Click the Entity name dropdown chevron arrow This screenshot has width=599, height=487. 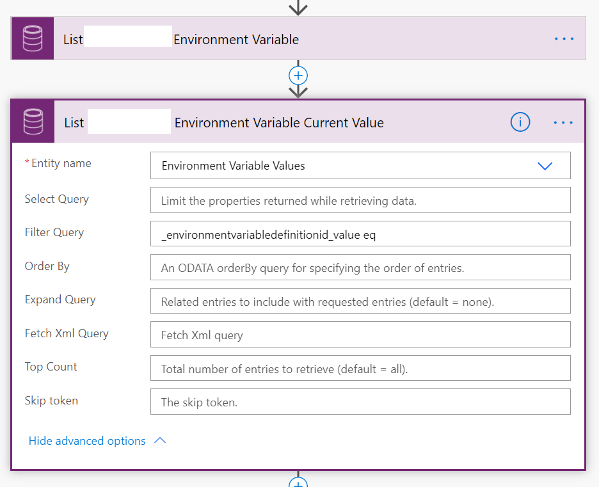tap(545, 166)
